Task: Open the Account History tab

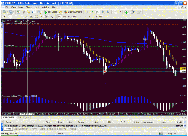Action: click(21, 129)
